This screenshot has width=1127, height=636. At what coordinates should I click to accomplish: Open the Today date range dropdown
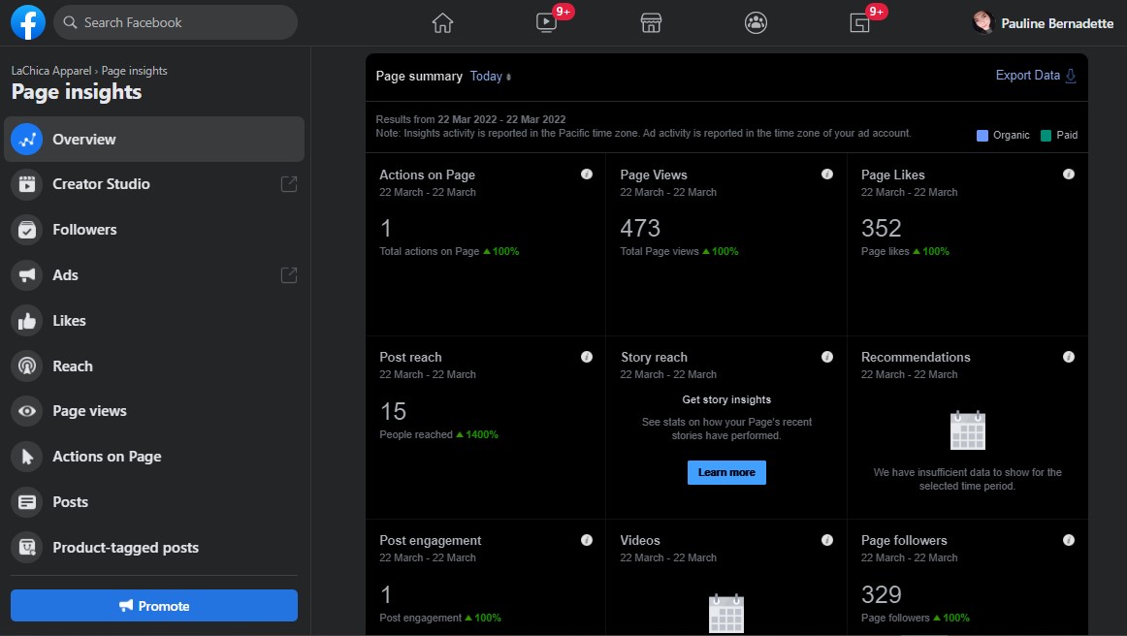(x=490, y=77)
